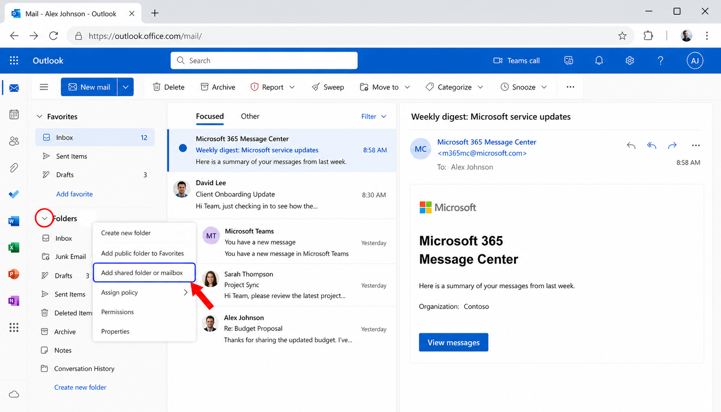
Task: Expand the Filter dropdown
Action: click(374, 116)
